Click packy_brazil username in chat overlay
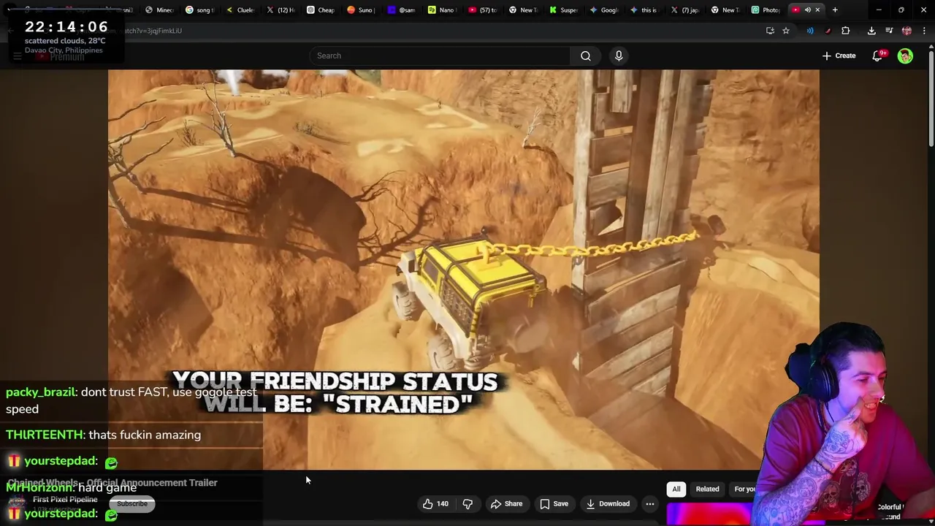Screen dimensions: 935x526 click(40, 392)
